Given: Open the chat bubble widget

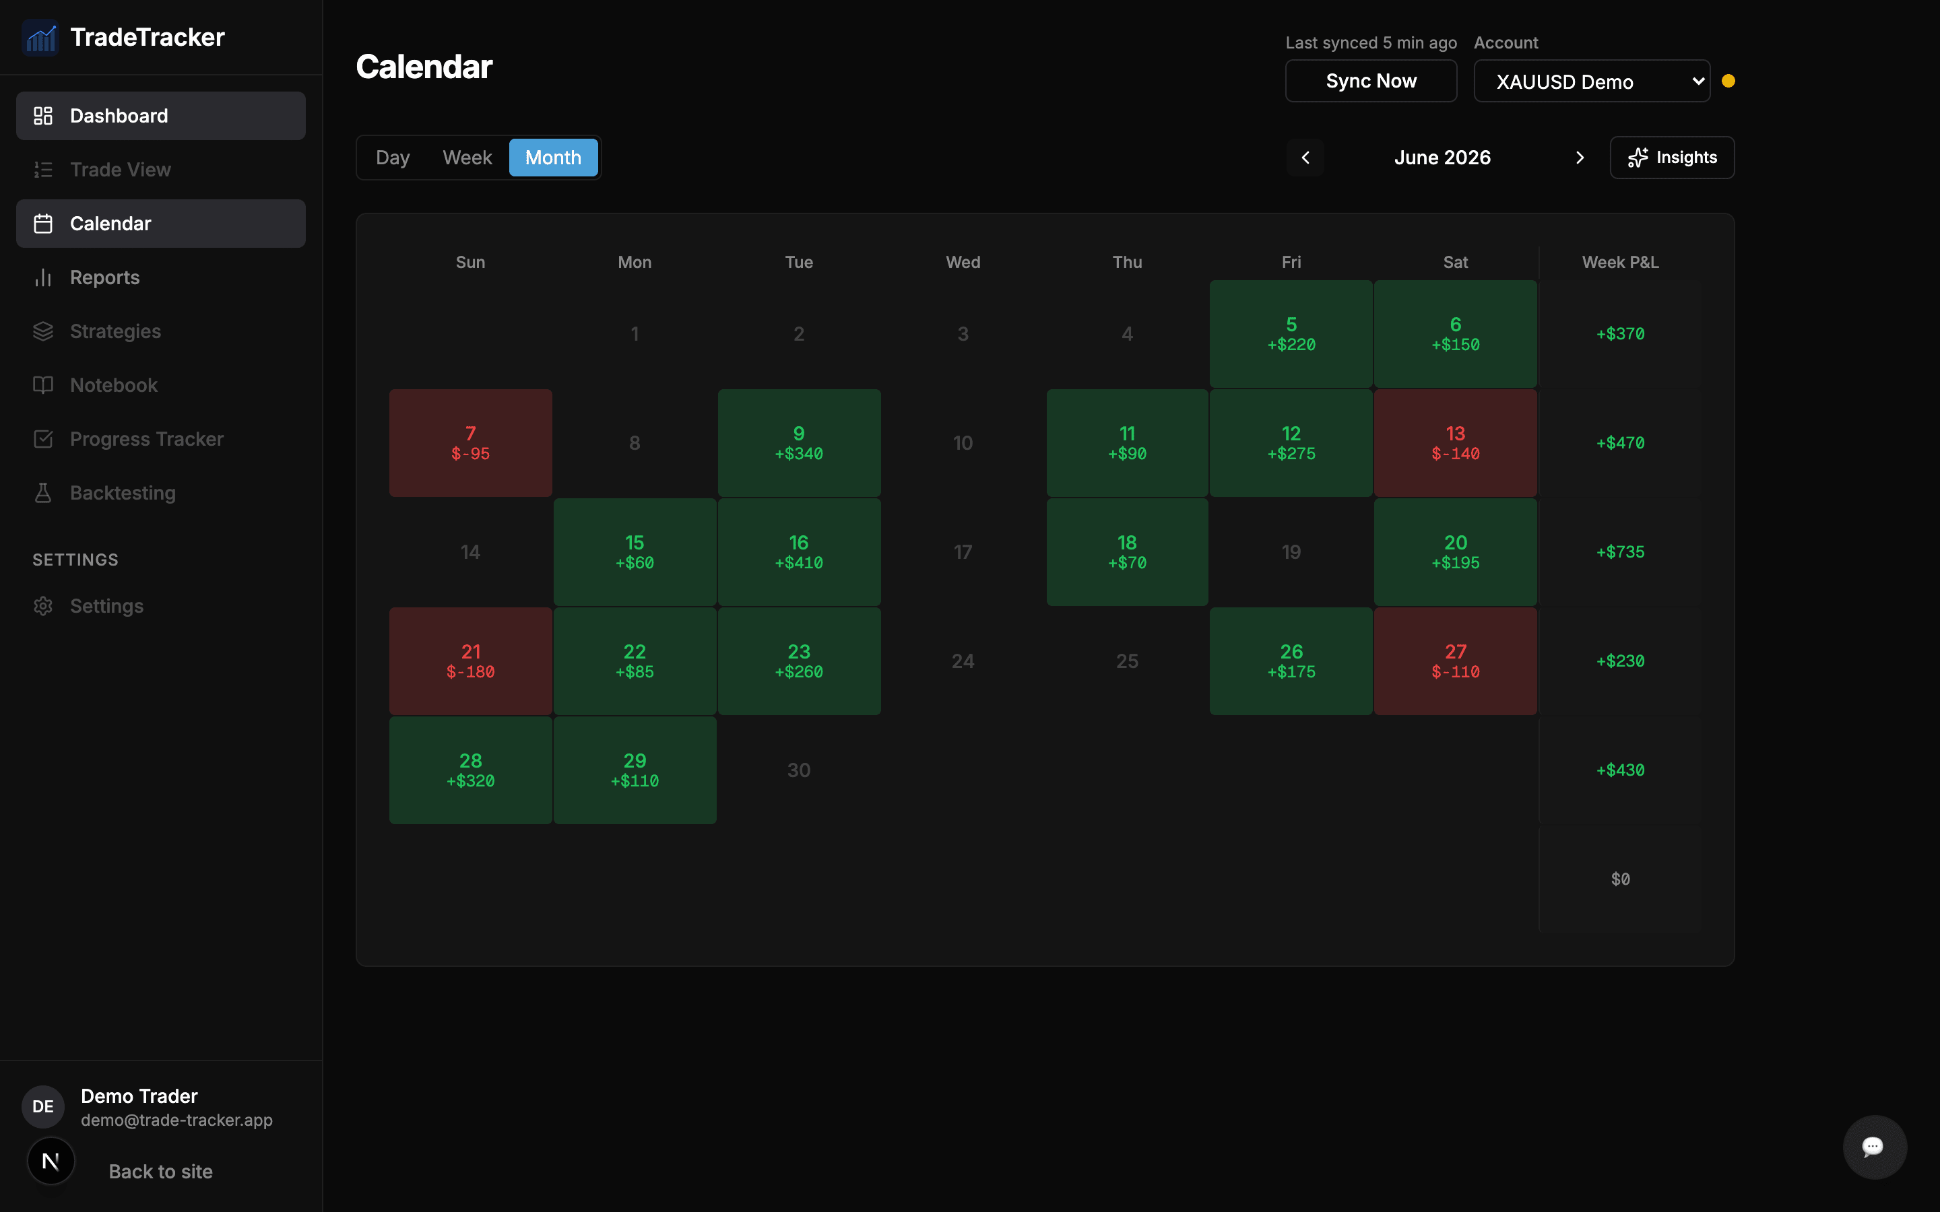Looking at the screenshot, I should coord(1874,1147).
